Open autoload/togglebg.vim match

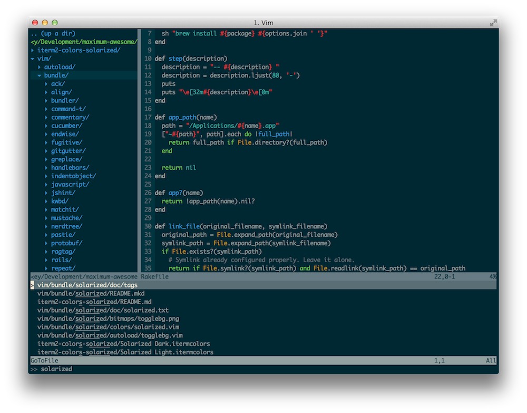(x=110, y=335)
